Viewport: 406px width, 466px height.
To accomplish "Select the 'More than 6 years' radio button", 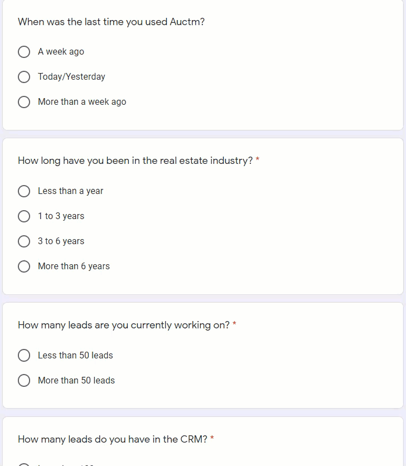I will 24,266.
